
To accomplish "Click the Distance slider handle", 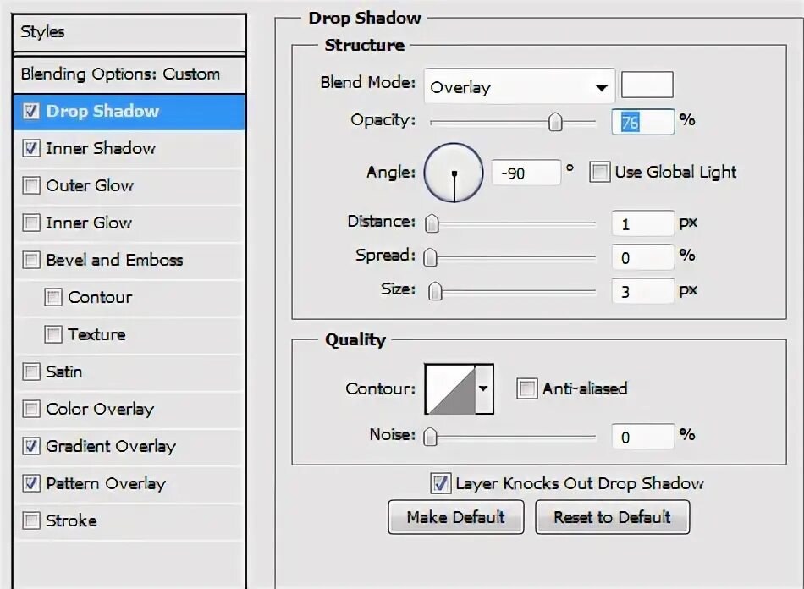I will [432, 223].
